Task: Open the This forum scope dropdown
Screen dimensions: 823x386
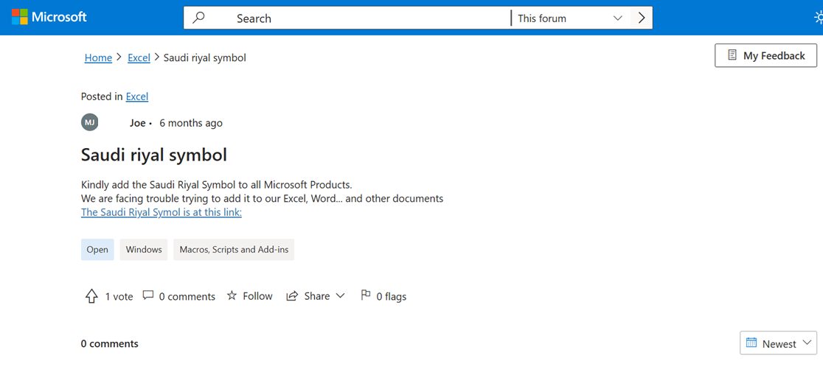Action: [x=570, y=18]
